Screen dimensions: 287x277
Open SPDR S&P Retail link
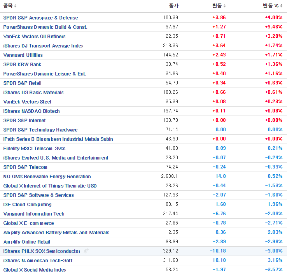coord(22,83)
